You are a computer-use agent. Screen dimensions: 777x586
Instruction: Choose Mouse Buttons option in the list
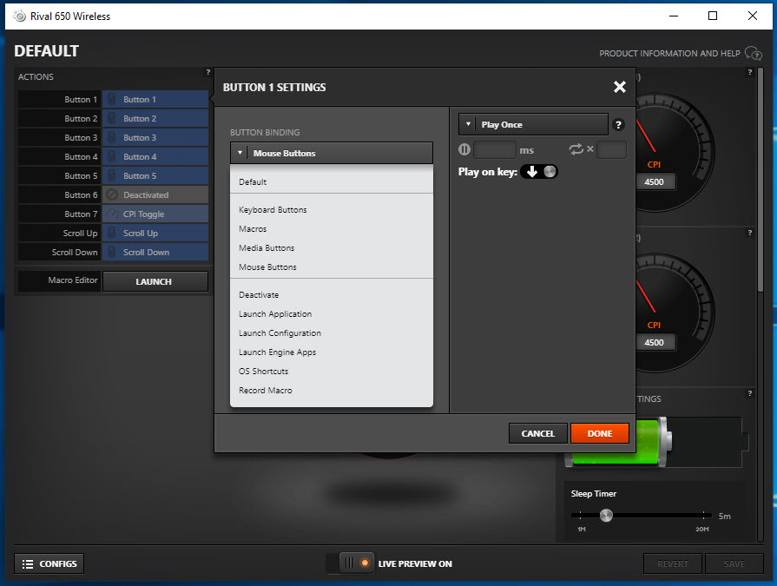(332, 267)
